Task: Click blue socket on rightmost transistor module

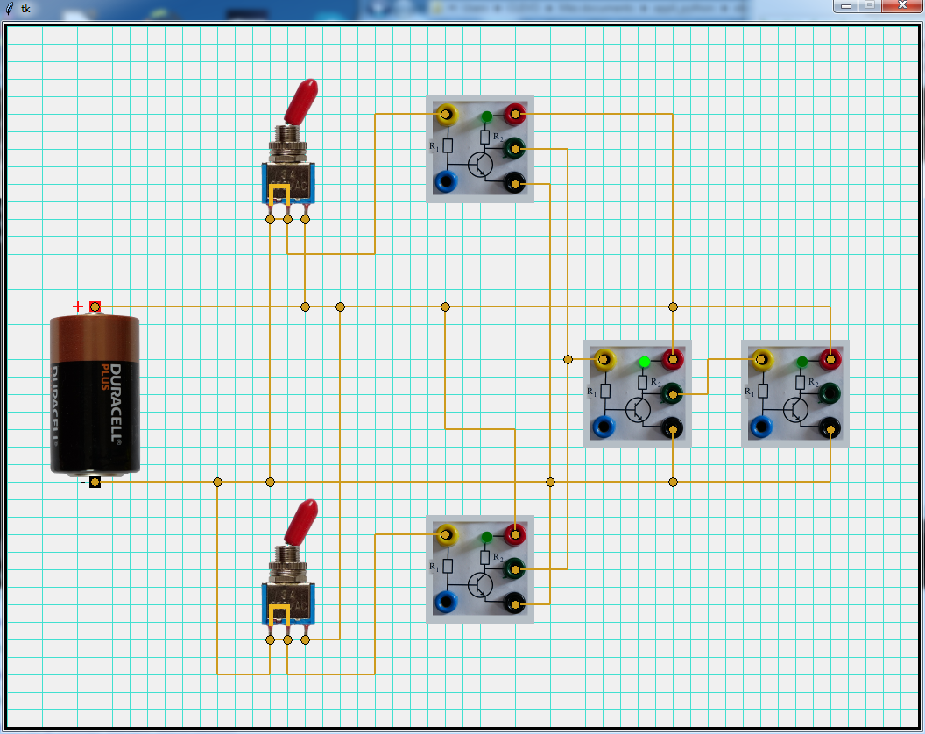Action: 761,427
